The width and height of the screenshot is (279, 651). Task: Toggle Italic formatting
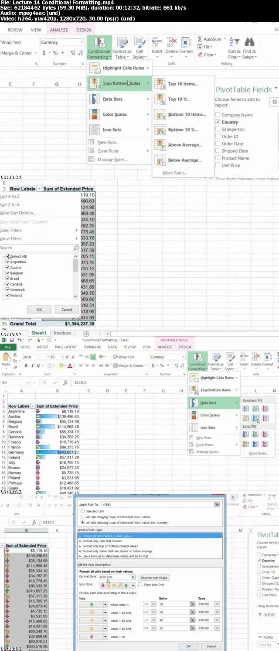point(32,365)
